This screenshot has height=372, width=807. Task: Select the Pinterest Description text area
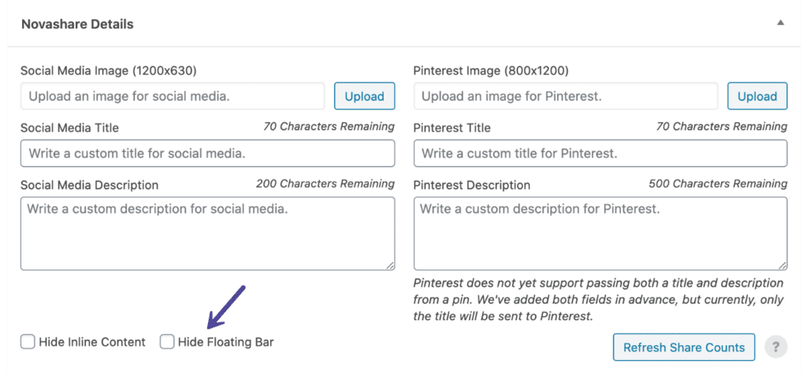pyautogui.click(x=601, y=233)
